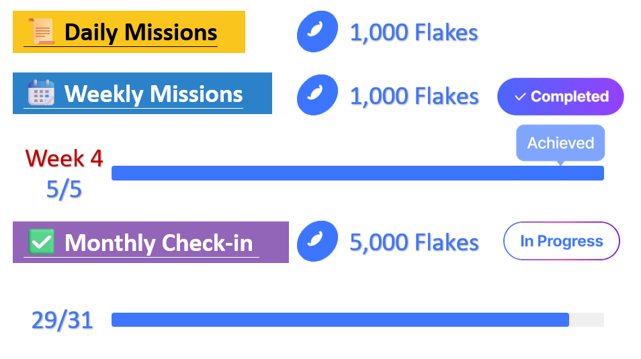Click the flake coin icon for Daily Missions
The height and width of the screenshot is (359, 641).
(317, 32)
